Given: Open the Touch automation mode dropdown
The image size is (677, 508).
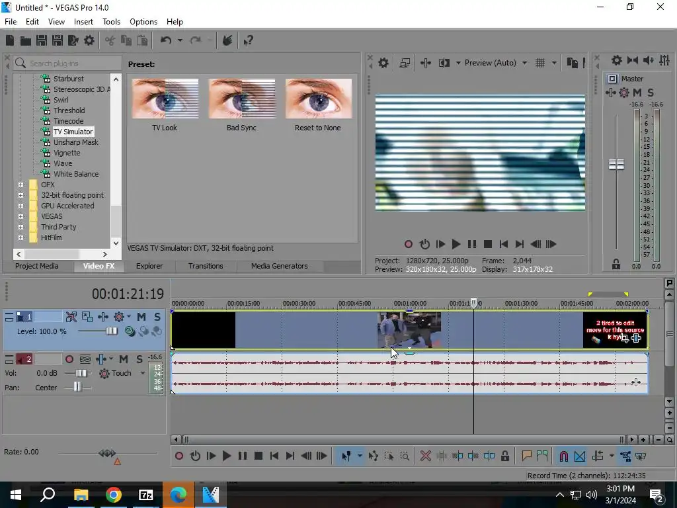Looking at the screenshot, I should tap(143, 373).
